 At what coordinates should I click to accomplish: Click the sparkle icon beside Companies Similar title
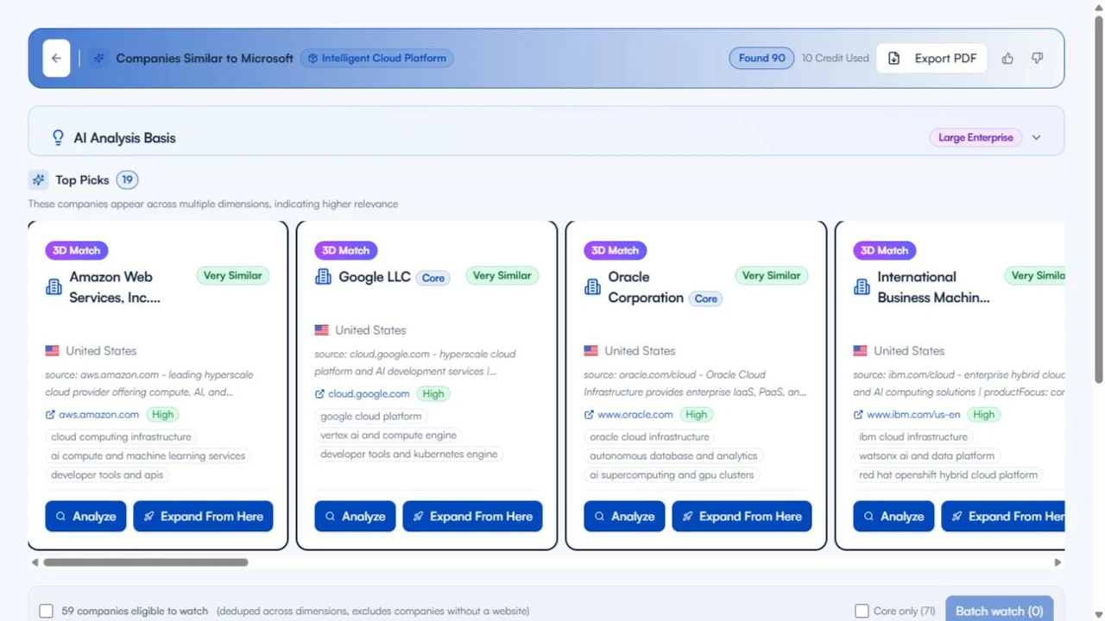coord(99,59)
